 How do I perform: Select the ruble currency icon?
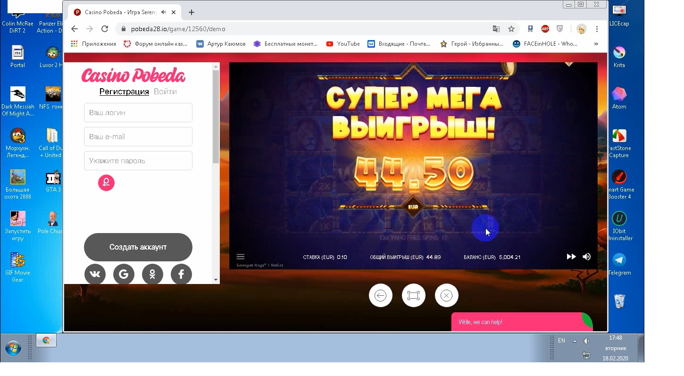pos(106,183)
